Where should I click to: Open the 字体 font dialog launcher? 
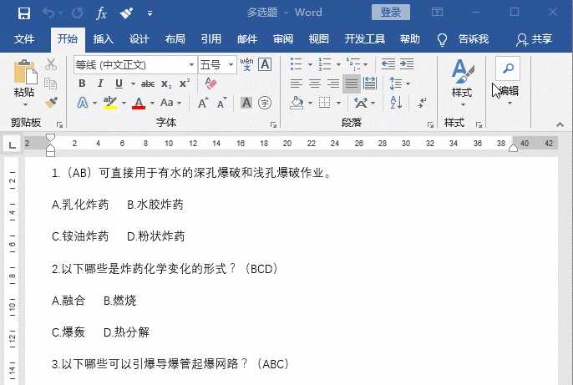(273, 125)
